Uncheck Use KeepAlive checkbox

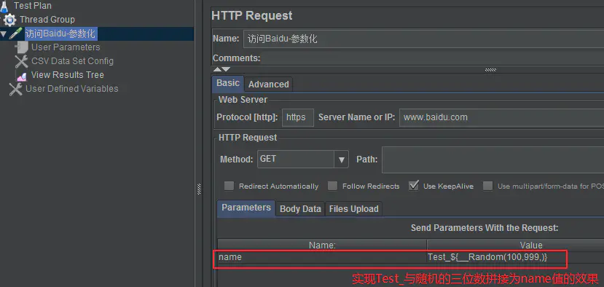(x=414, y=186)
